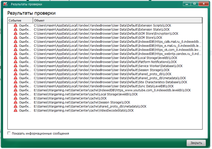Select E:\Games path ending Session Storage\LOCK
Viewport: 212px width, 149px height.
(x=82, y=102)
